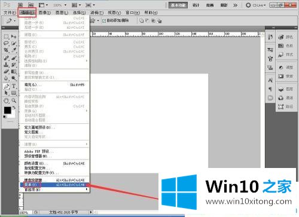The height and width of the screenshot is (217, 299).
Task: Switch to the 绘画 workspace
Action: pyautogui.click(x=210, y=5)
